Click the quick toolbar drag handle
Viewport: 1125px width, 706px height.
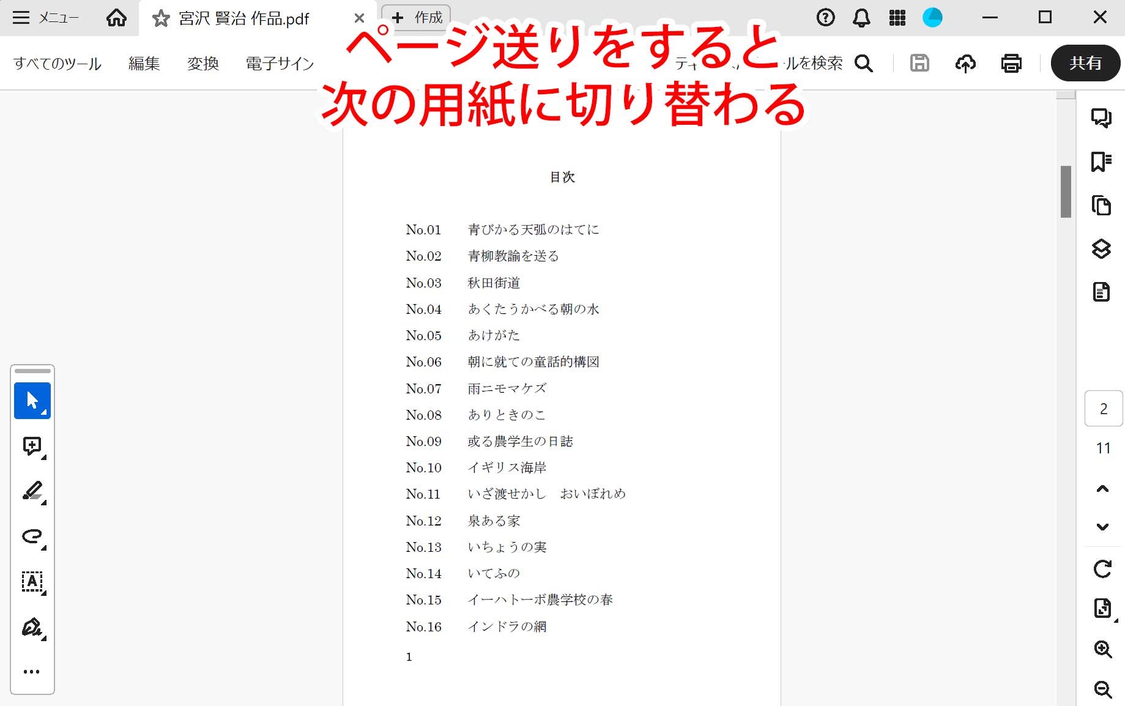[x=32, y=371]
